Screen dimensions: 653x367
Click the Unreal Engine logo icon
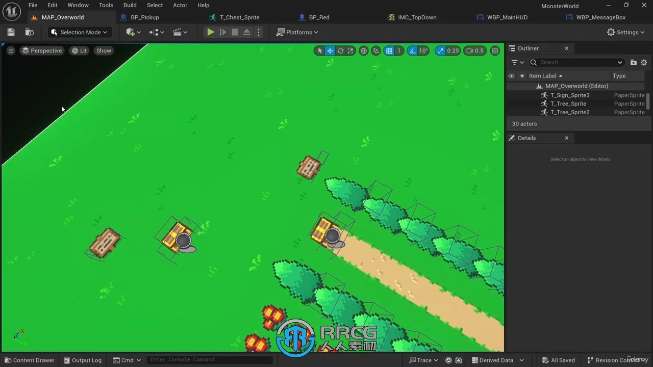point(11,11)
